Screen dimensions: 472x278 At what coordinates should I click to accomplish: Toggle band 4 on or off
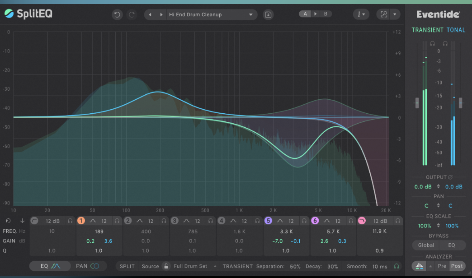(x=221, y=221)
